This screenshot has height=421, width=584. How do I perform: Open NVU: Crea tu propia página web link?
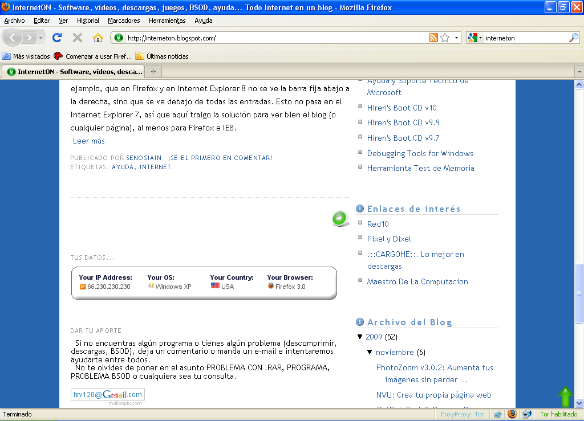pos(434,395)
